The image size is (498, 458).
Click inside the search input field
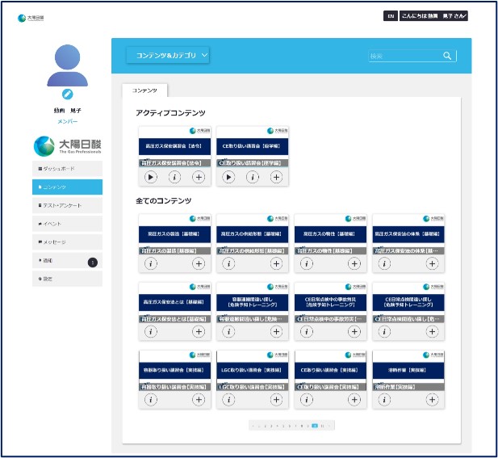pos(404,56)
